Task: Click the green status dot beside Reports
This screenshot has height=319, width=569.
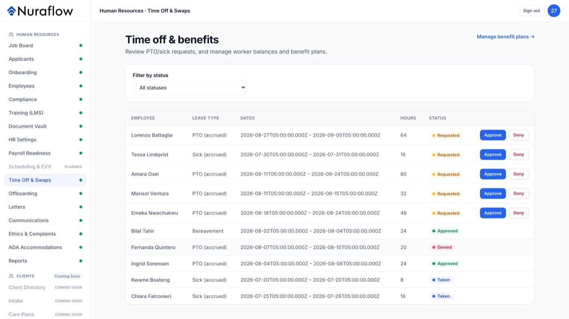Action: coord(81,261)
